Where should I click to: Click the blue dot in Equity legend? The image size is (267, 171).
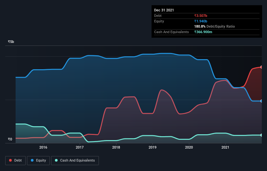pyautogui.click(x=32, y=160)
